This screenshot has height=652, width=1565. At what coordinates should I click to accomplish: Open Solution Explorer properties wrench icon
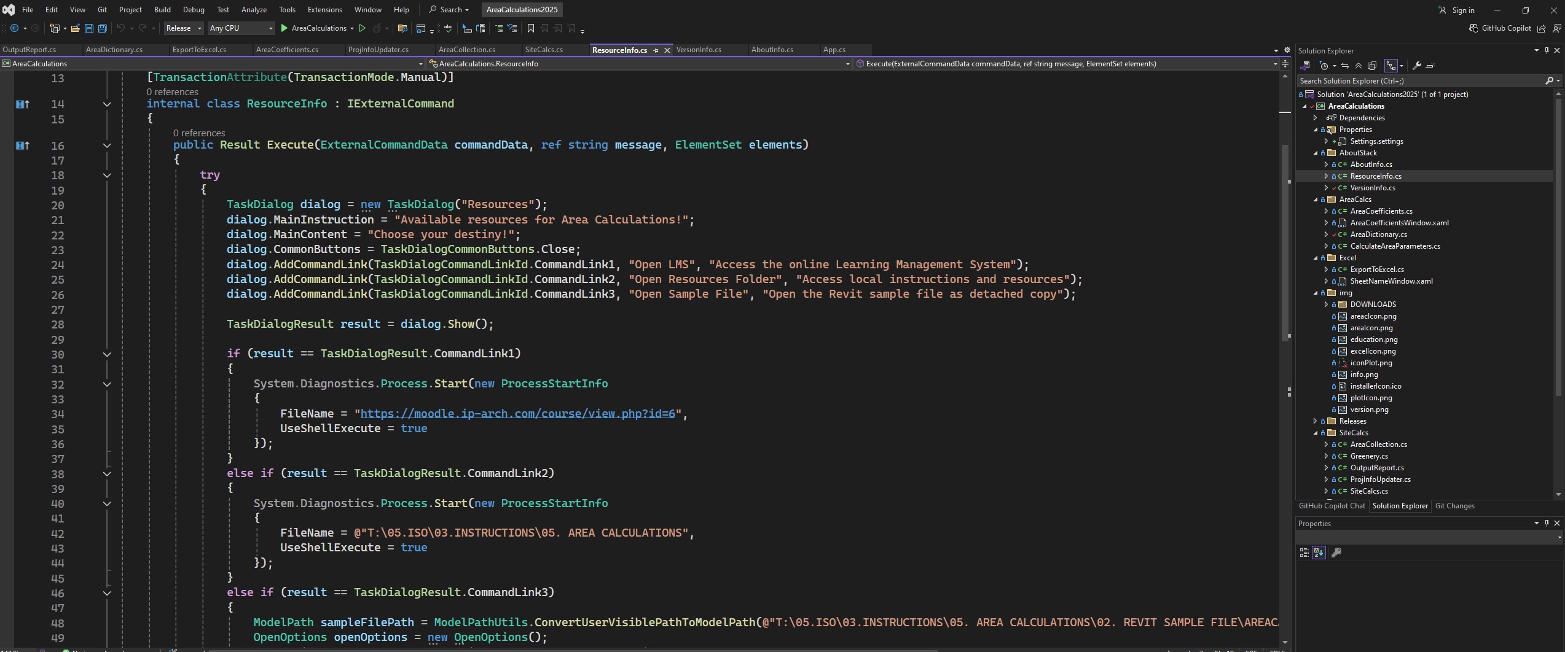[1417, 66]
